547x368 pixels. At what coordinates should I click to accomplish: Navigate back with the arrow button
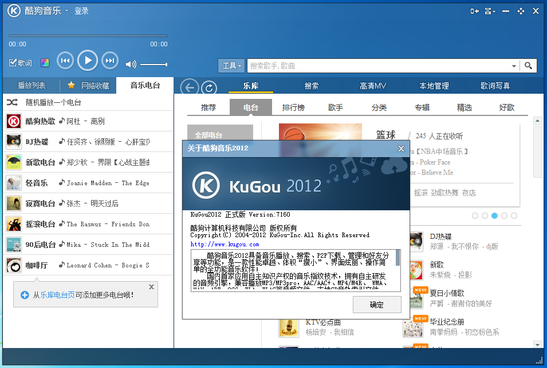point(190,87)
